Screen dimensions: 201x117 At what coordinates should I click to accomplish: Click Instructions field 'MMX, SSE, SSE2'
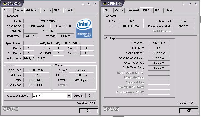[58, 58]
